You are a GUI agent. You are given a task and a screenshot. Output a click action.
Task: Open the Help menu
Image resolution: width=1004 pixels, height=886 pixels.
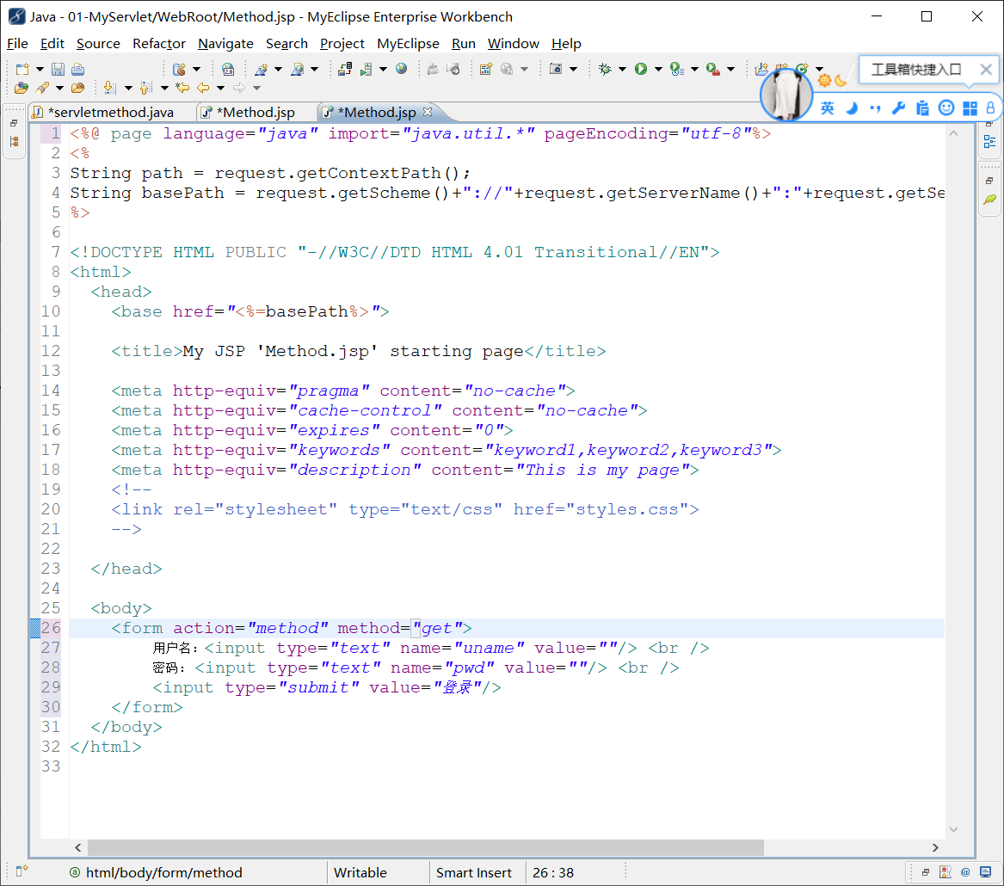[x=566, y=44]
